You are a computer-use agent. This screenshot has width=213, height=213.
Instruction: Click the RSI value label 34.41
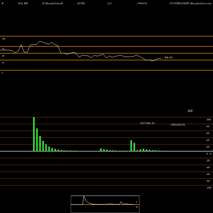tap(168, 58)
